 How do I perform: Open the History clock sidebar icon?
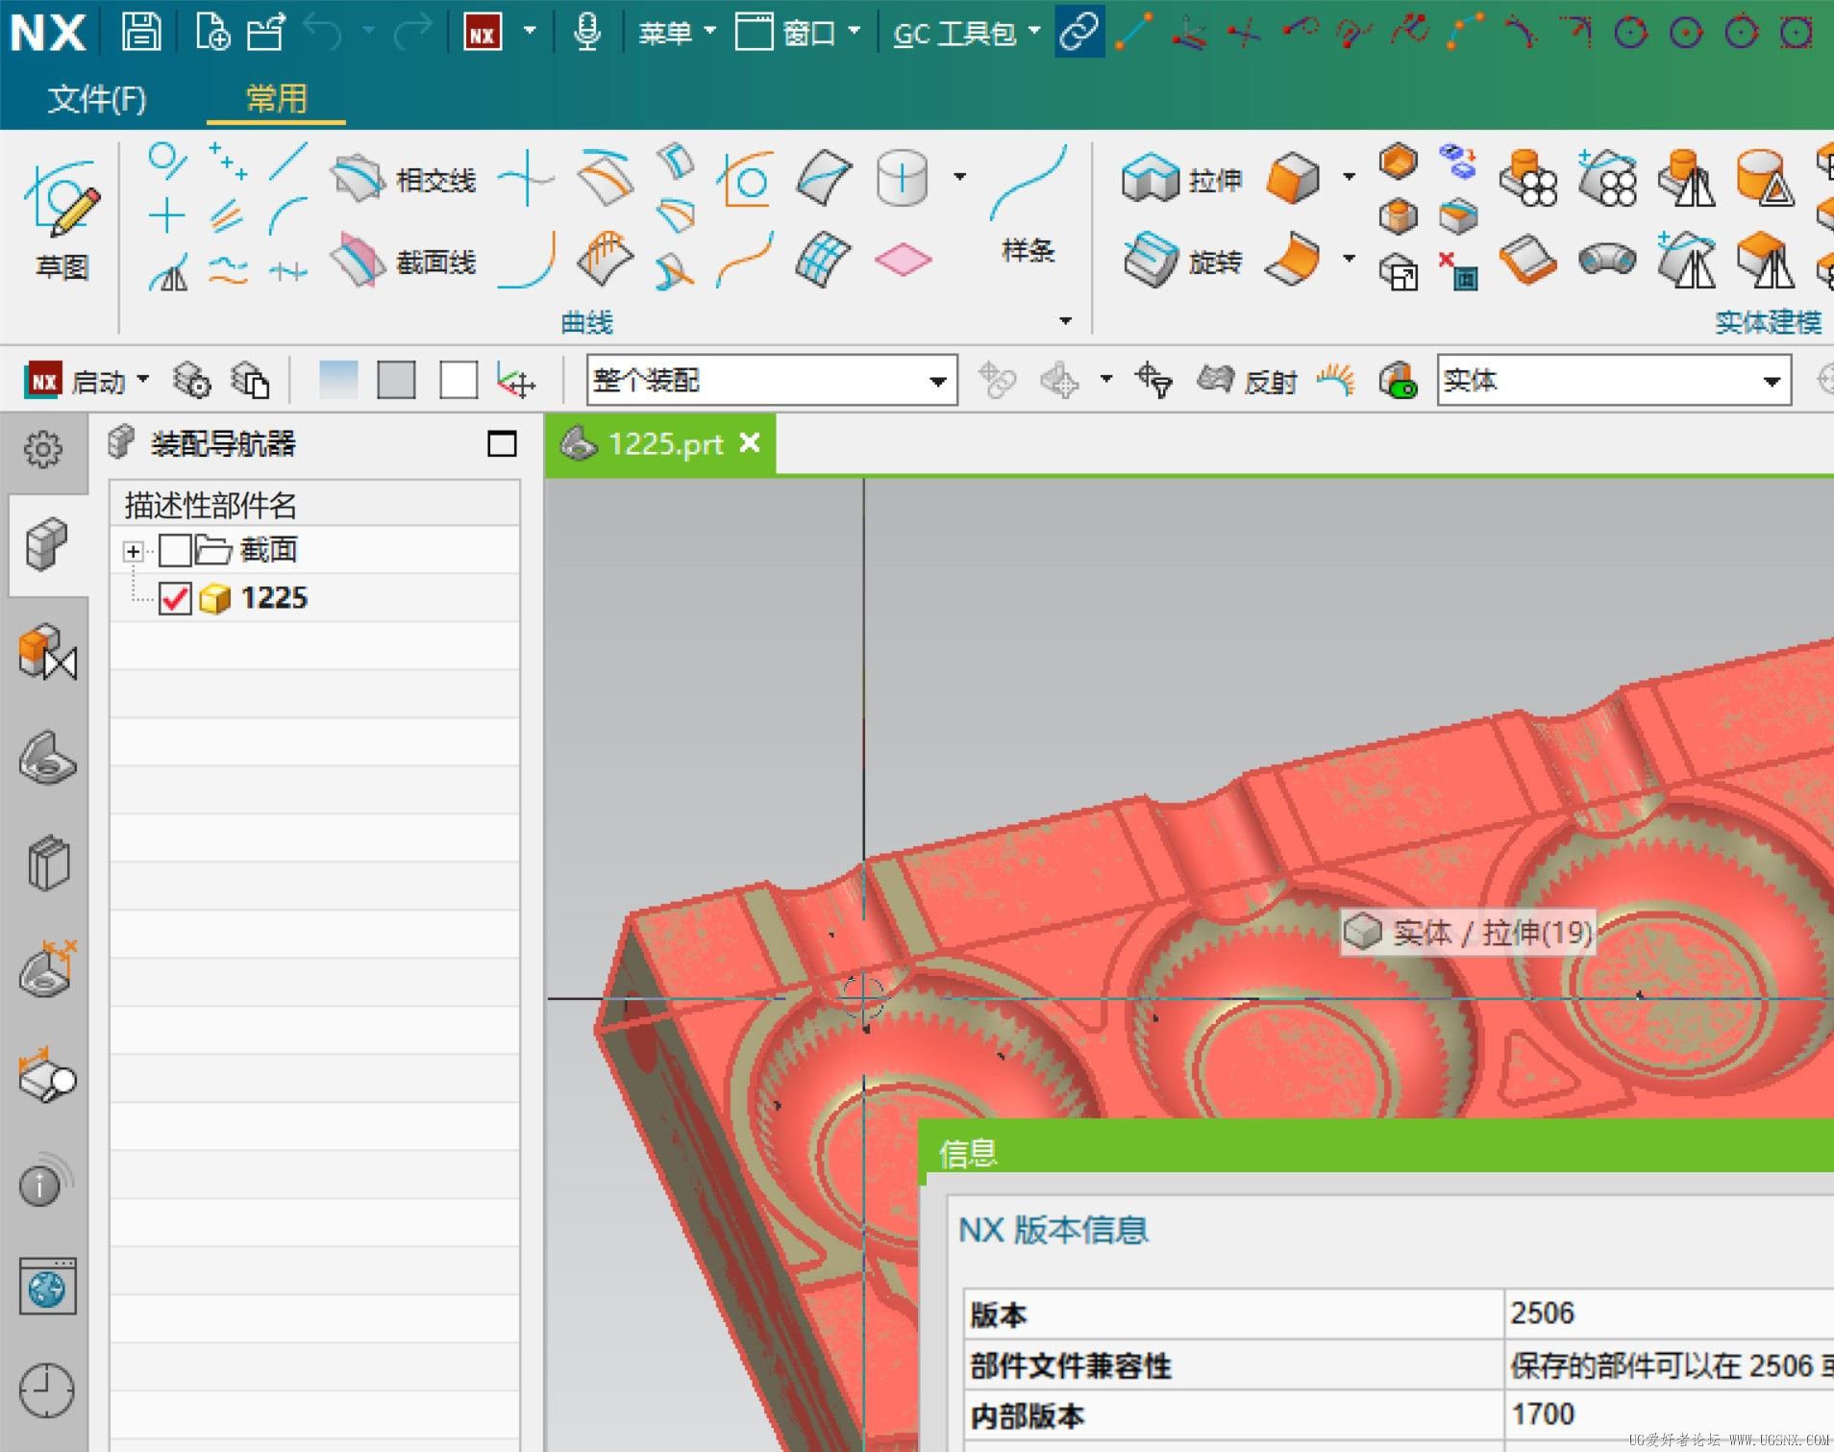coord(46,1390)
